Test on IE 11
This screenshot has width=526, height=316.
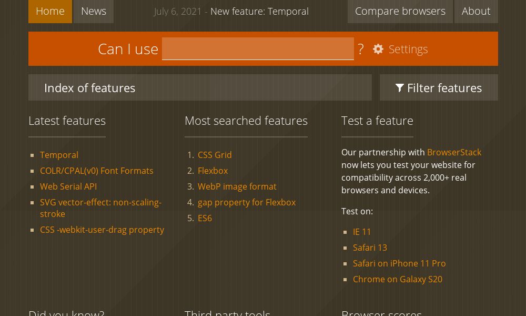362,232
